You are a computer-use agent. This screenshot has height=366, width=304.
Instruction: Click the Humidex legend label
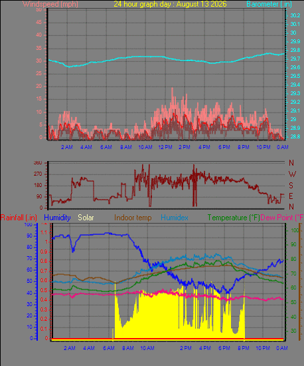pos(175,218)
